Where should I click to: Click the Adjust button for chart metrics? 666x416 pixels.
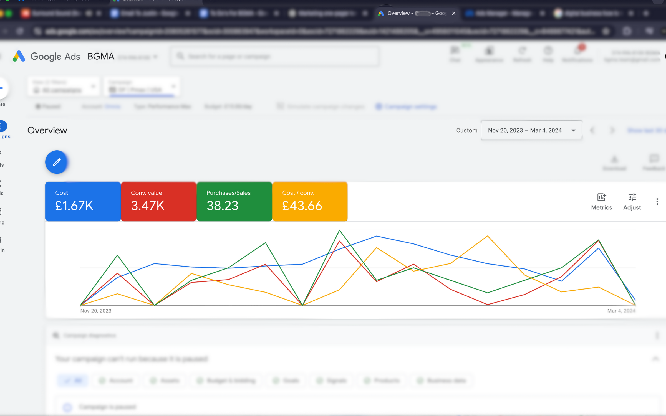pyautogui.click(x=632, y=202)
